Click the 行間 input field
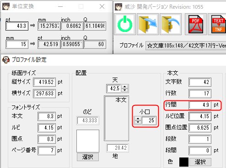This screenshot has height=168, width=226. point(200,105)
